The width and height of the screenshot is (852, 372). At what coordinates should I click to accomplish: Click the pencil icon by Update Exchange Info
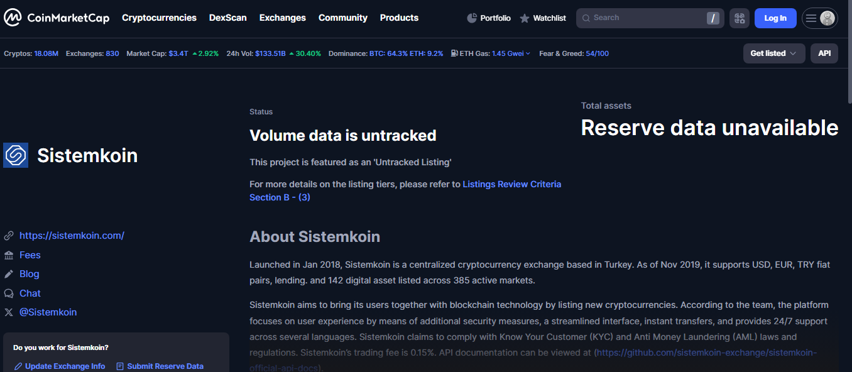coord(18,366)
